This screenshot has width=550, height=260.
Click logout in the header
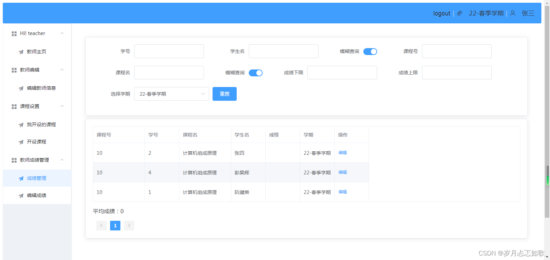(x=442, y=13)
